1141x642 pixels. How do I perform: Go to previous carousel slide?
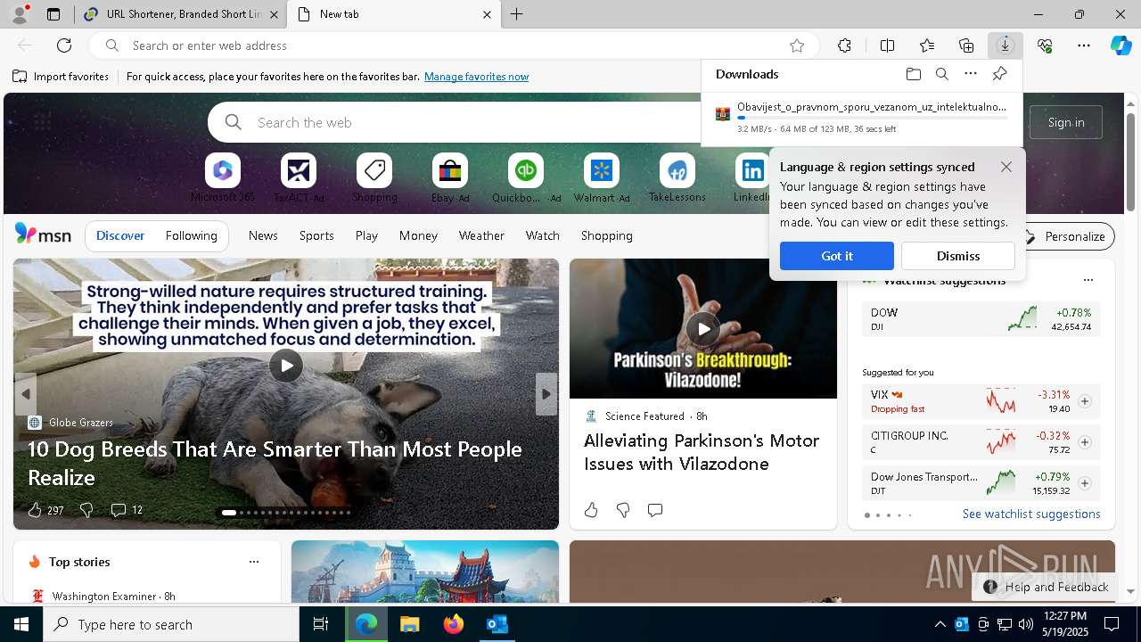click(x=25, y=394)
